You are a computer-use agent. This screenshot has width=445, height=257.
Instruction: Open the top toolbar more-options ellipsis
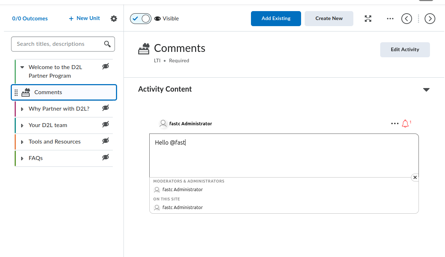(x=390, y=19)
